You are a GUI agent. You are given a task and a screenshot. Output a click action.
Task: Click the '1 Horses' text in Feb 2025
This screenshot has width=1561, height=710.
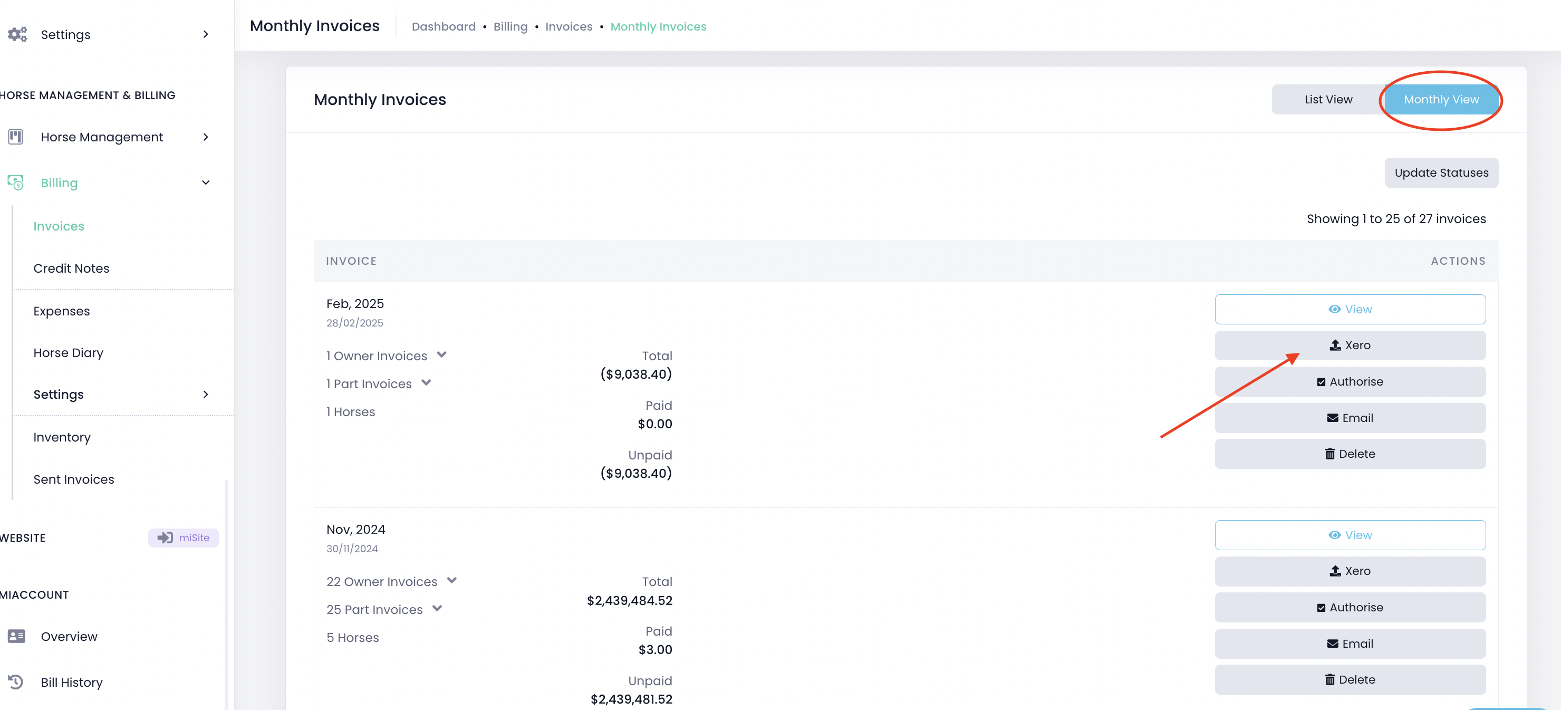tap(350, 411)
